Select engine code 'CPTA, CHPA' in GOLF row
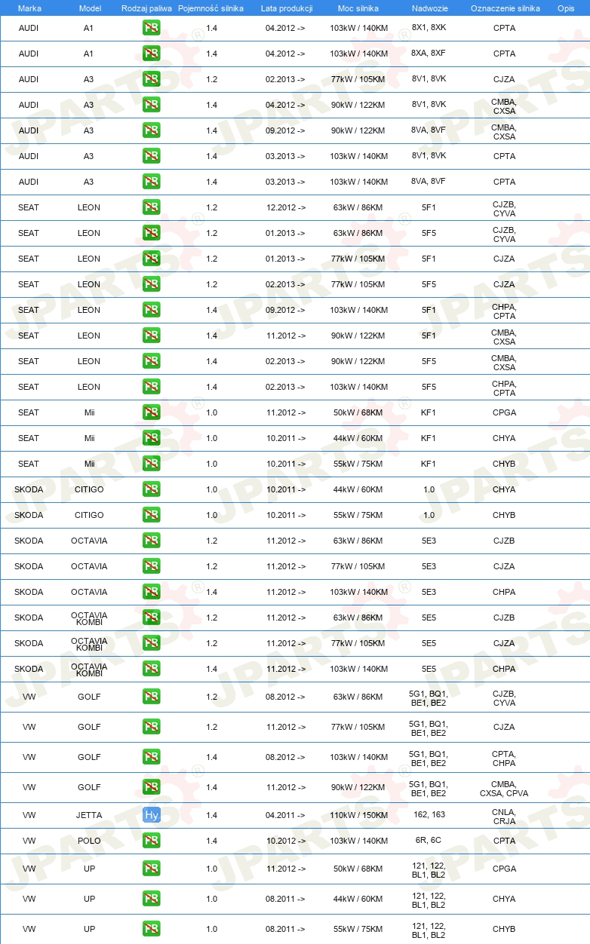590x944 pixels. coord(504,757)
